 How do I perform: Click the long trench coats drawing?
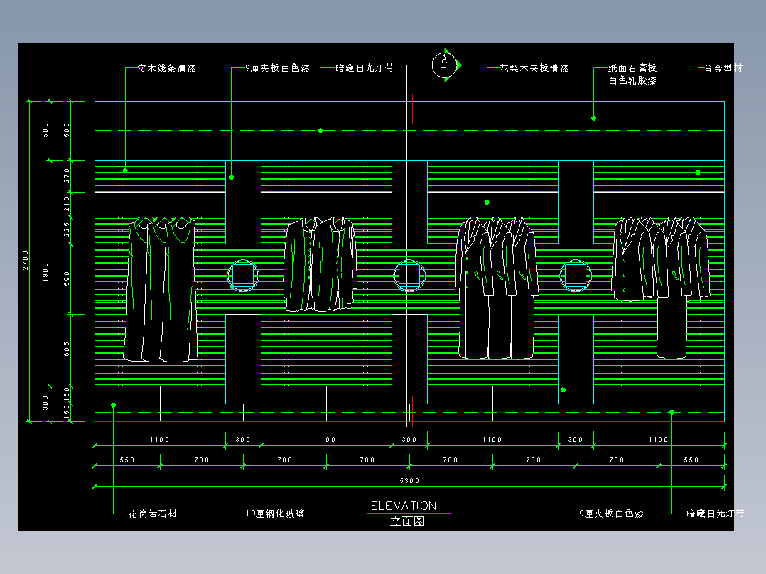[497, 288]
